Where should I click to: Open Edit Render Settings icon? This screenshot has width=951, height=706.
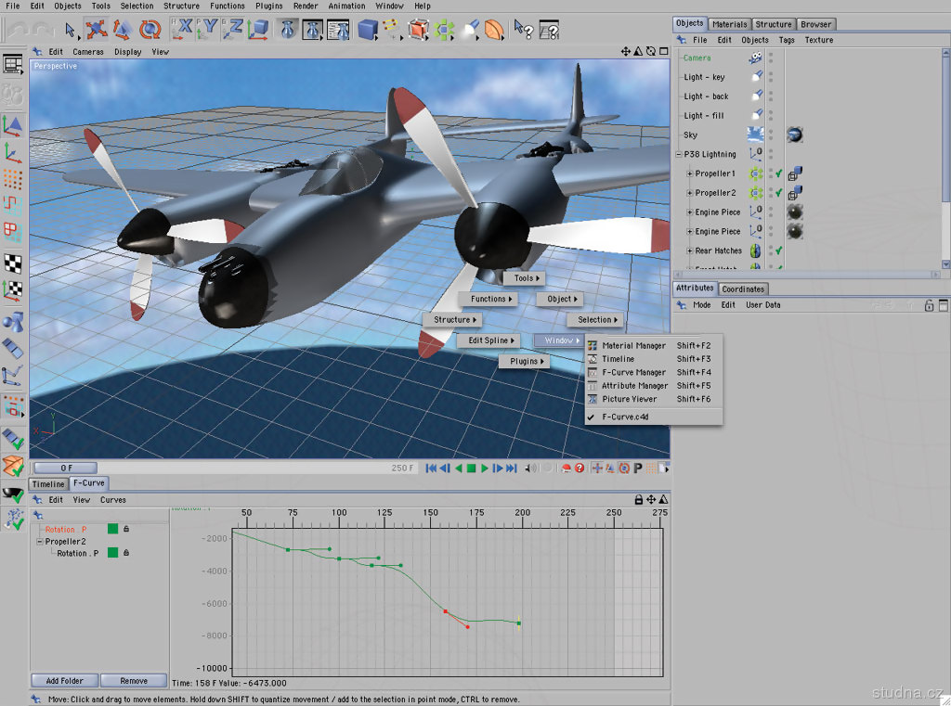pyautogui.click(x=337, y=30)
